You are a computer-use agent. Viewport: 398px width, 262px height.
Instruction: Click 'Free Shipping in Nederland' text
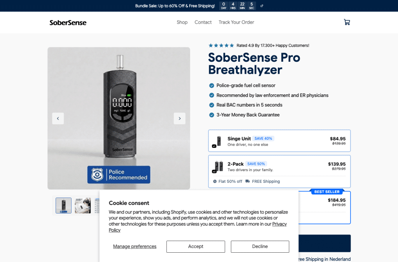[325, 259]
